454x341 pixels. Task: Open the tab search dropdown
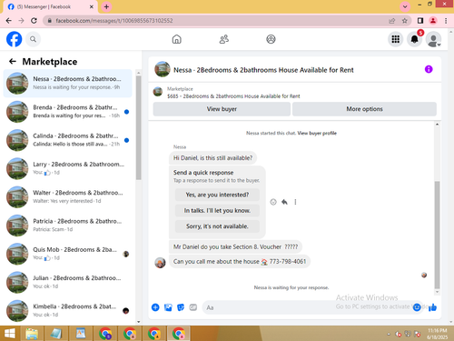click(x=405, y=6)
